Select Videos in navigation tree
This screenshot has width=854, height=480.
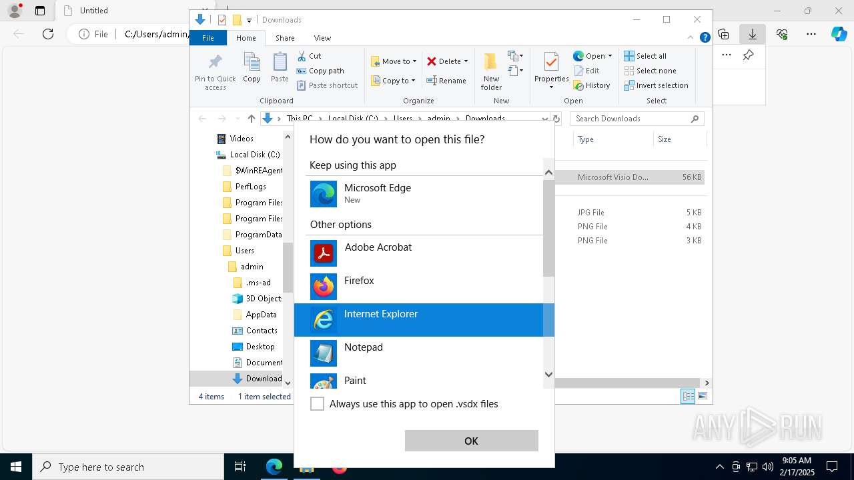coord(242,139)
